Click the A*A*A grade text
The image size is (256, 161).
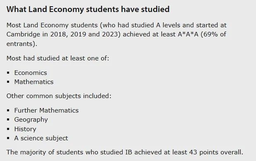tap(188, 34)
